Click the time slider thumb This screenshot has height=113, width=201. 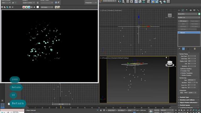pos(61,104)
